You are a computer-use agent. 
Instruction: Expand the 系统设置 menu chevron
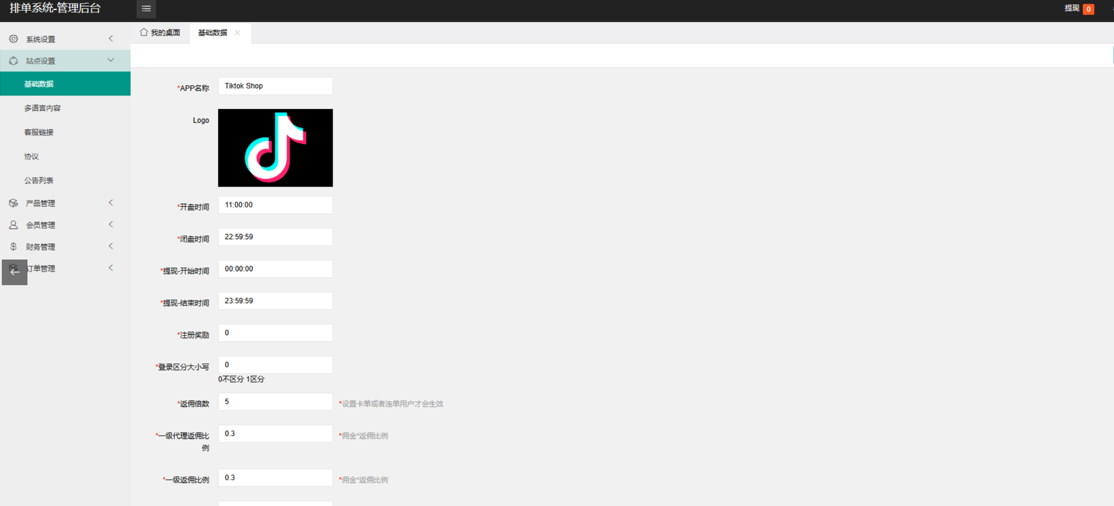click(111, 39)
